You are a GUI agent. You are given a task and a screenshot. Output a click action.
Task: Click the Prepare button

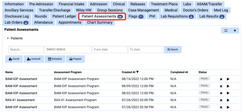(x=75, y=59)
